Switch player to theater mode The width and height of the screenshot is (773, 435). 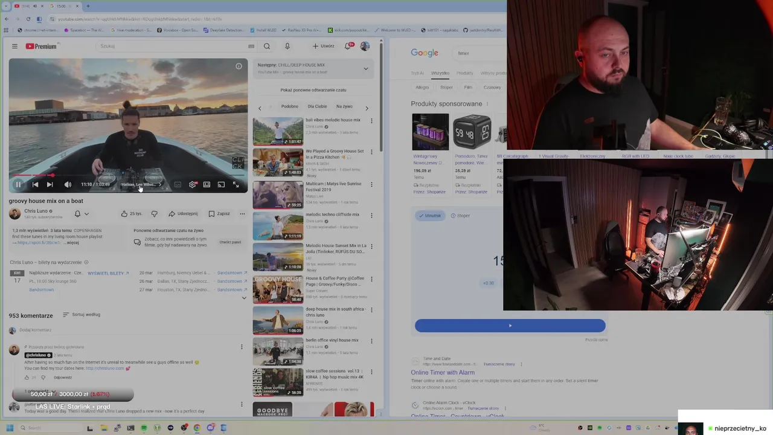point(207,184)
